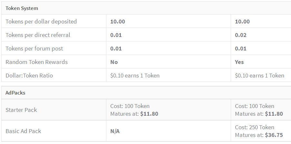Click the No value for Random Token Rewards
This screenshot has width=291, height=144.
coord(114,62)
